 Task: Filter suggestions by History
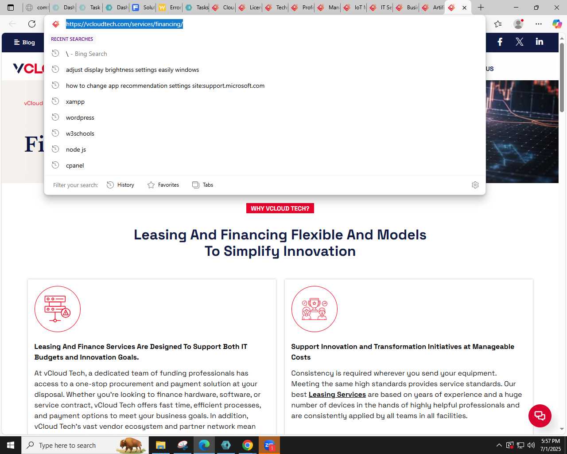tap(120, 185)
